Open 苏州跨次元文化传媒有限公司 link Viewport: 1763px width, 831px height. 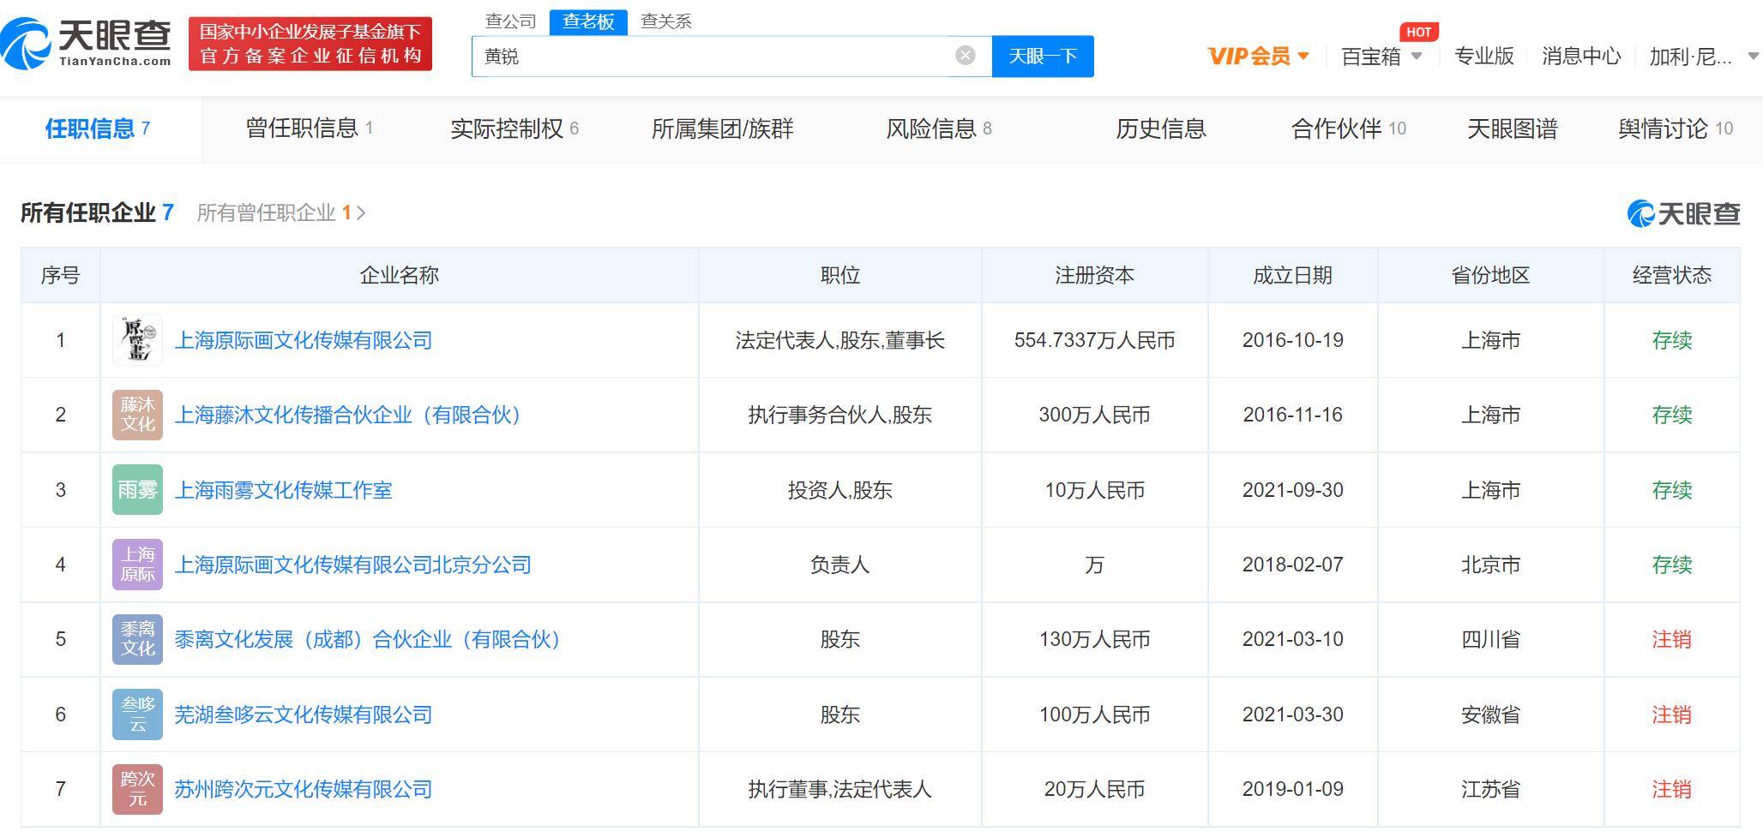[x=303, y=789]
